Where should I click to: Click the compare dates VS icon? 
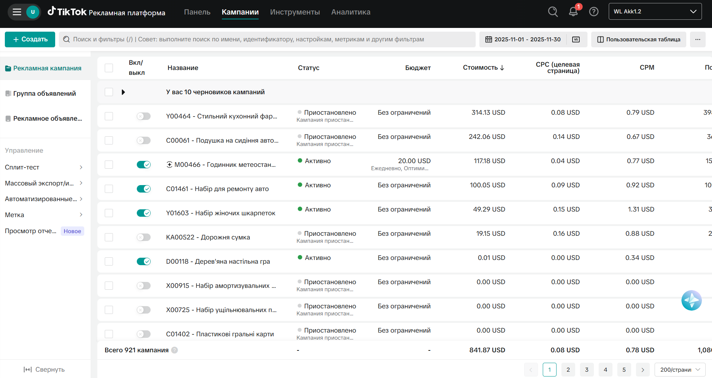576,39
